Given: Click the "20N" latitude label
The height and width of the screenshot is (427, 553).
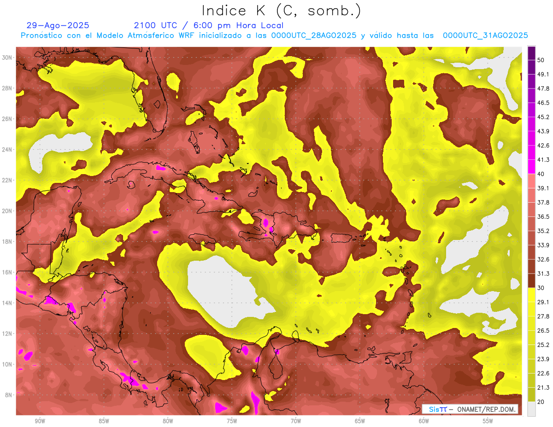Looking at the screenshot, I should 8,211.
